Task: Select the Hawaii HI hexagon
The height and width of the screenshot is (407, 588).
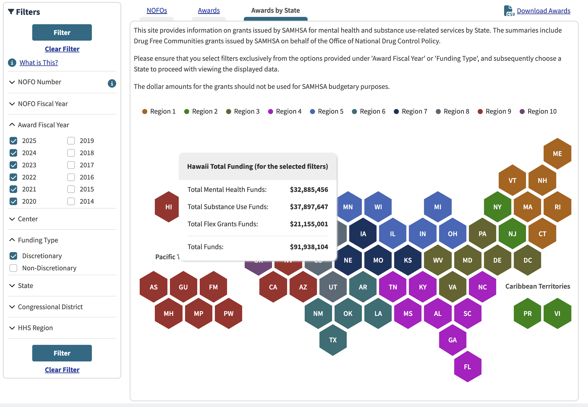Action: pos(167,207)
